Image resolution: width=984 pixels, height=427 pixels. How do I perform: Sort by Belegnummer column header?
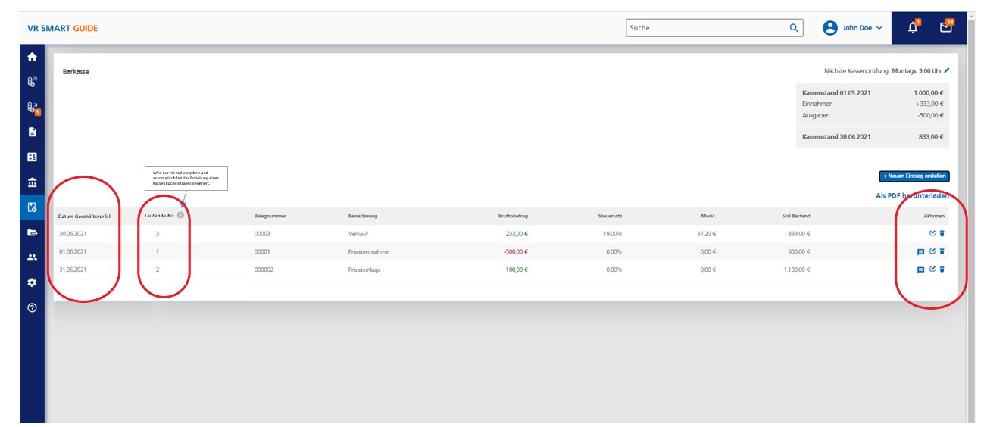coord(270,216)
